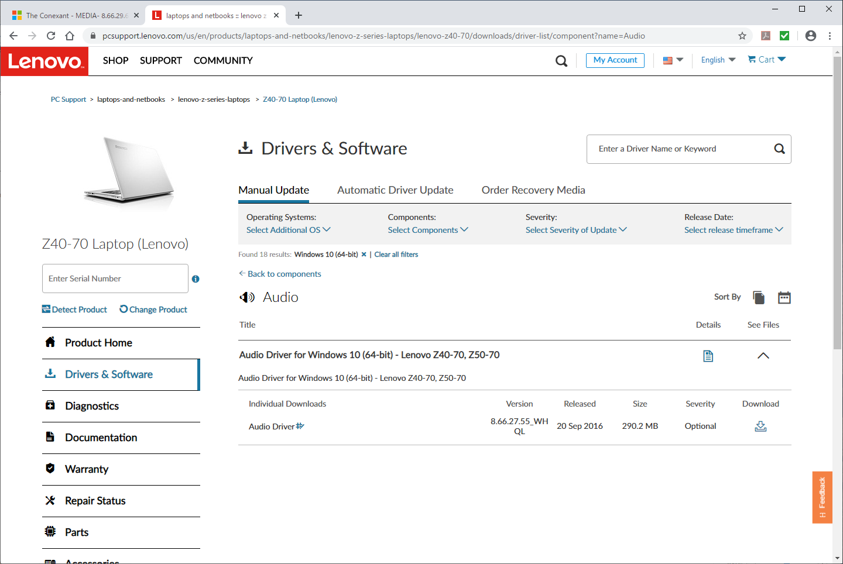Open the English language dropdown

[718, 60]
